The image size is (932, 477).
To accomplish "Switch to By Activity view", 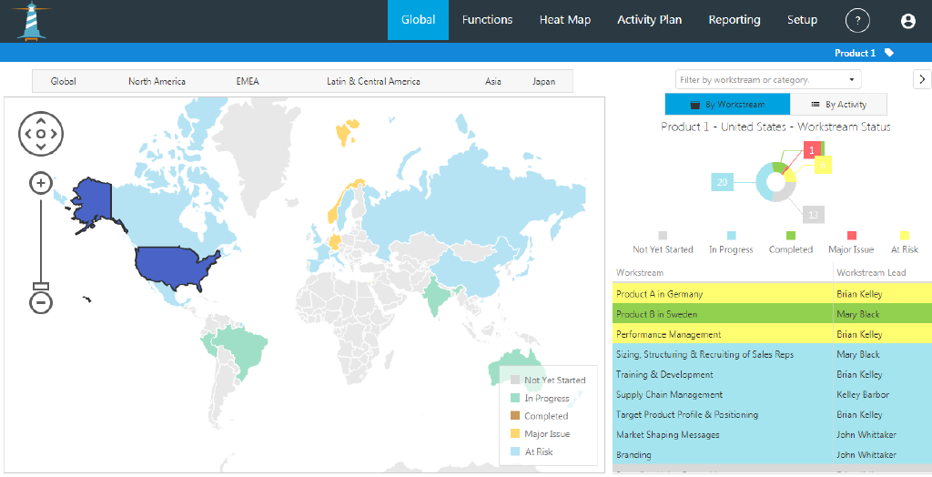I will (838, 105).
